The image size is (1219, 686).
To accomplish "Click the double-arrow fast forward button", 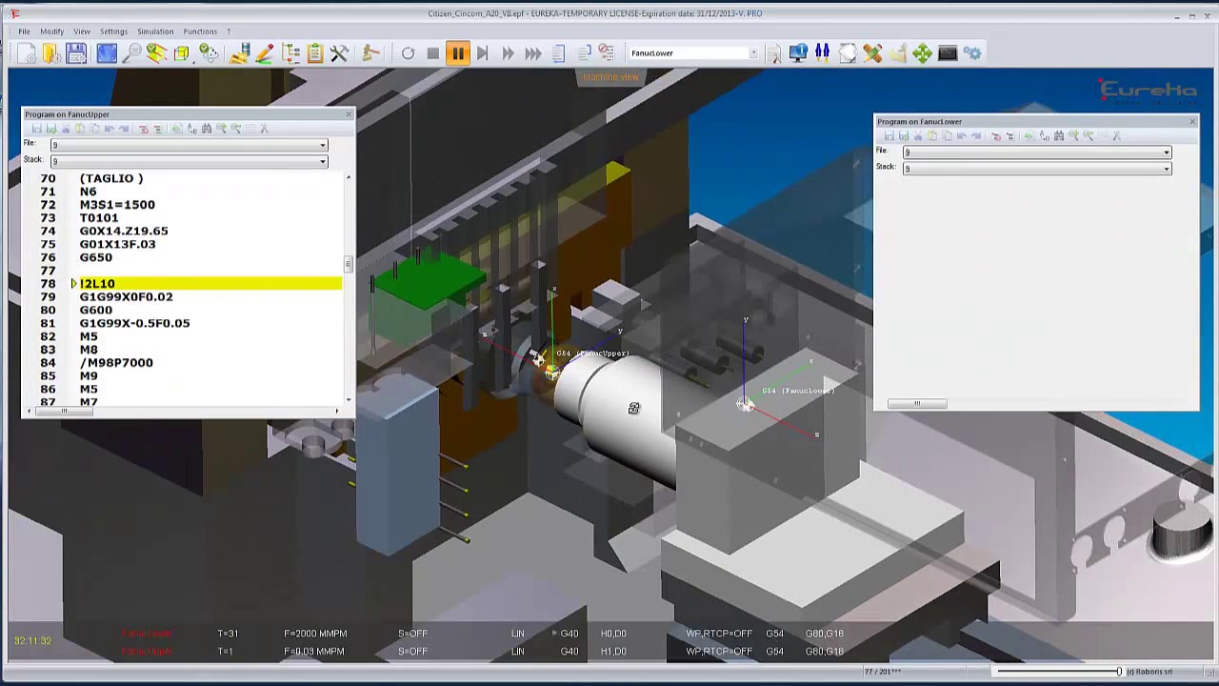I will click(x=508, y=53).
